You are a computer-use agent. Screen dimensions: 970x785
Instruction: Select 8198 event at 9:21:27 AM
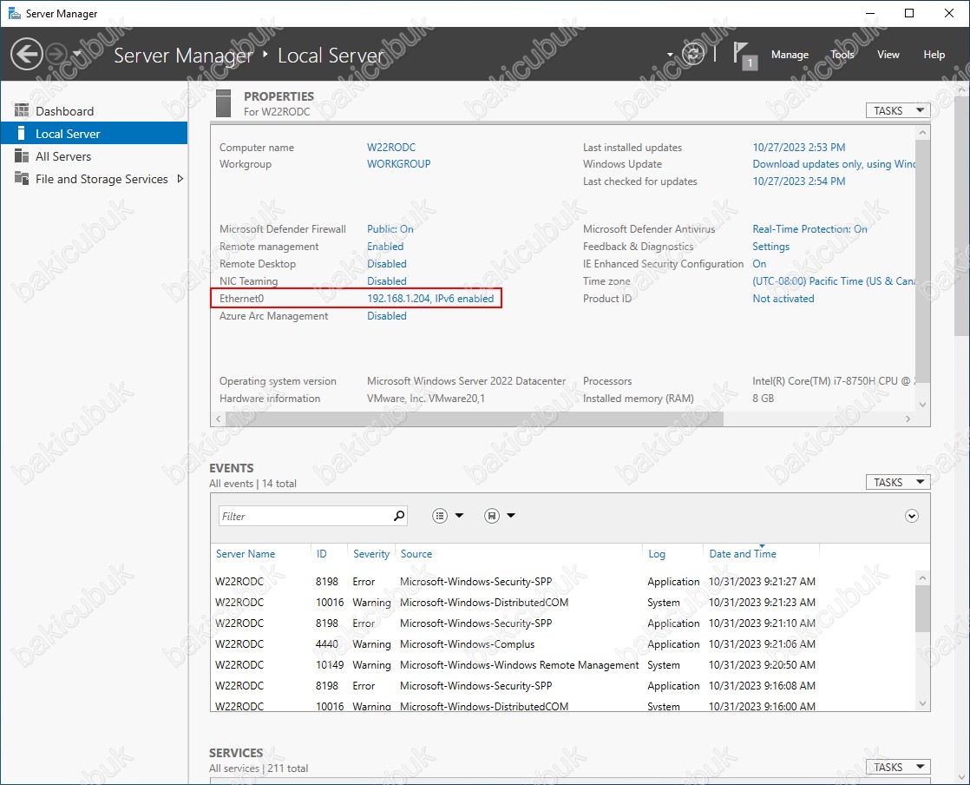click(563, 581)
